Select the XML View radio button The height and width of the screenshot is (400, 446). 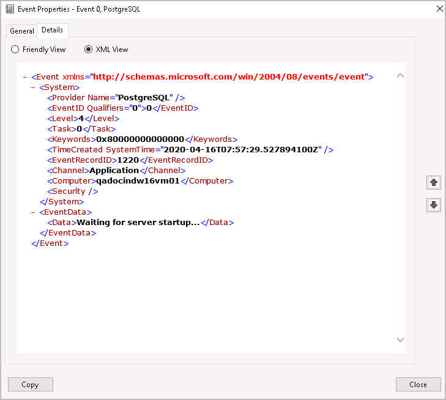89,50
